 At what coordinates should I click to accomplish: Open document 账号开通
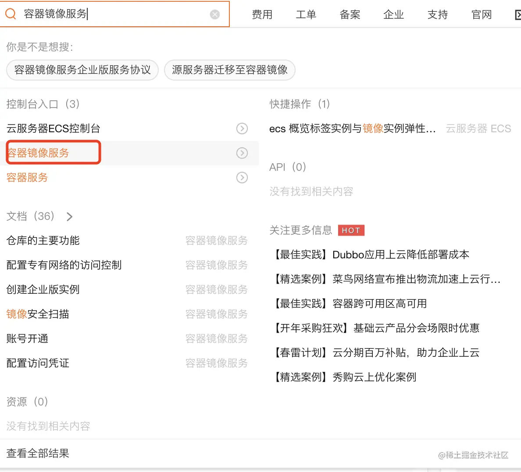pyautogui.click(x=27, y=338)
